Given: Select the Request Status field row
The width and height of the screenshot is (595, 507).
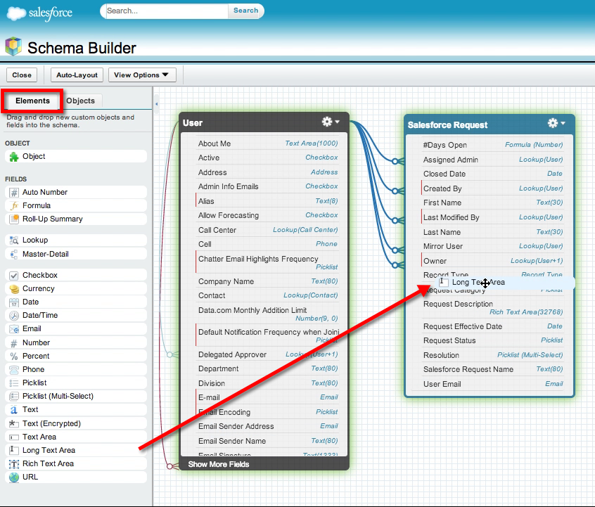Looking at the screenshot, I should [492, 340].
